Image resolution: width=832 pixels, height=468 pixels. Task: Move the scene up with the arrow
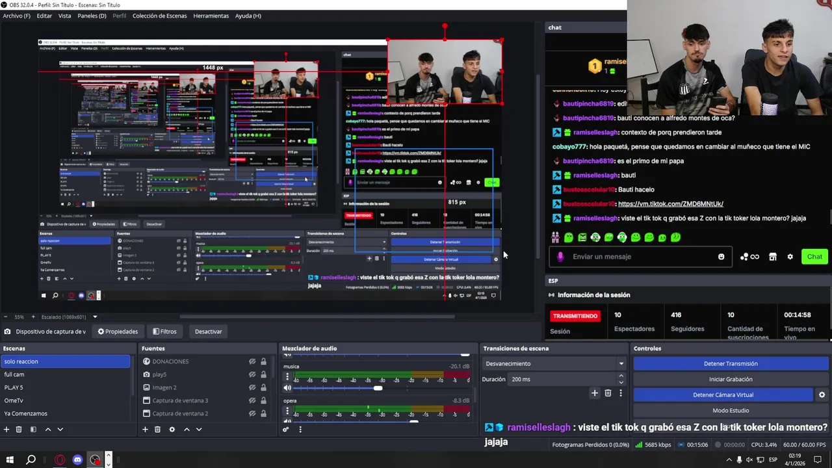pyautogui.click(x=47, y=429)
